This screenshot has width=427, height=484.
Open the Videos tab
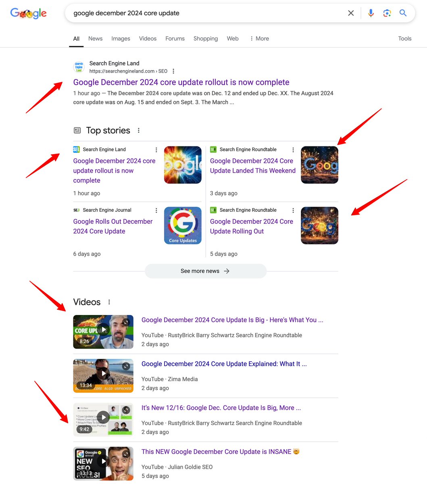tap(148, 39)
